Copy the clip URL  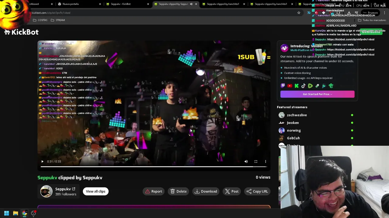[x=257, y=191]
